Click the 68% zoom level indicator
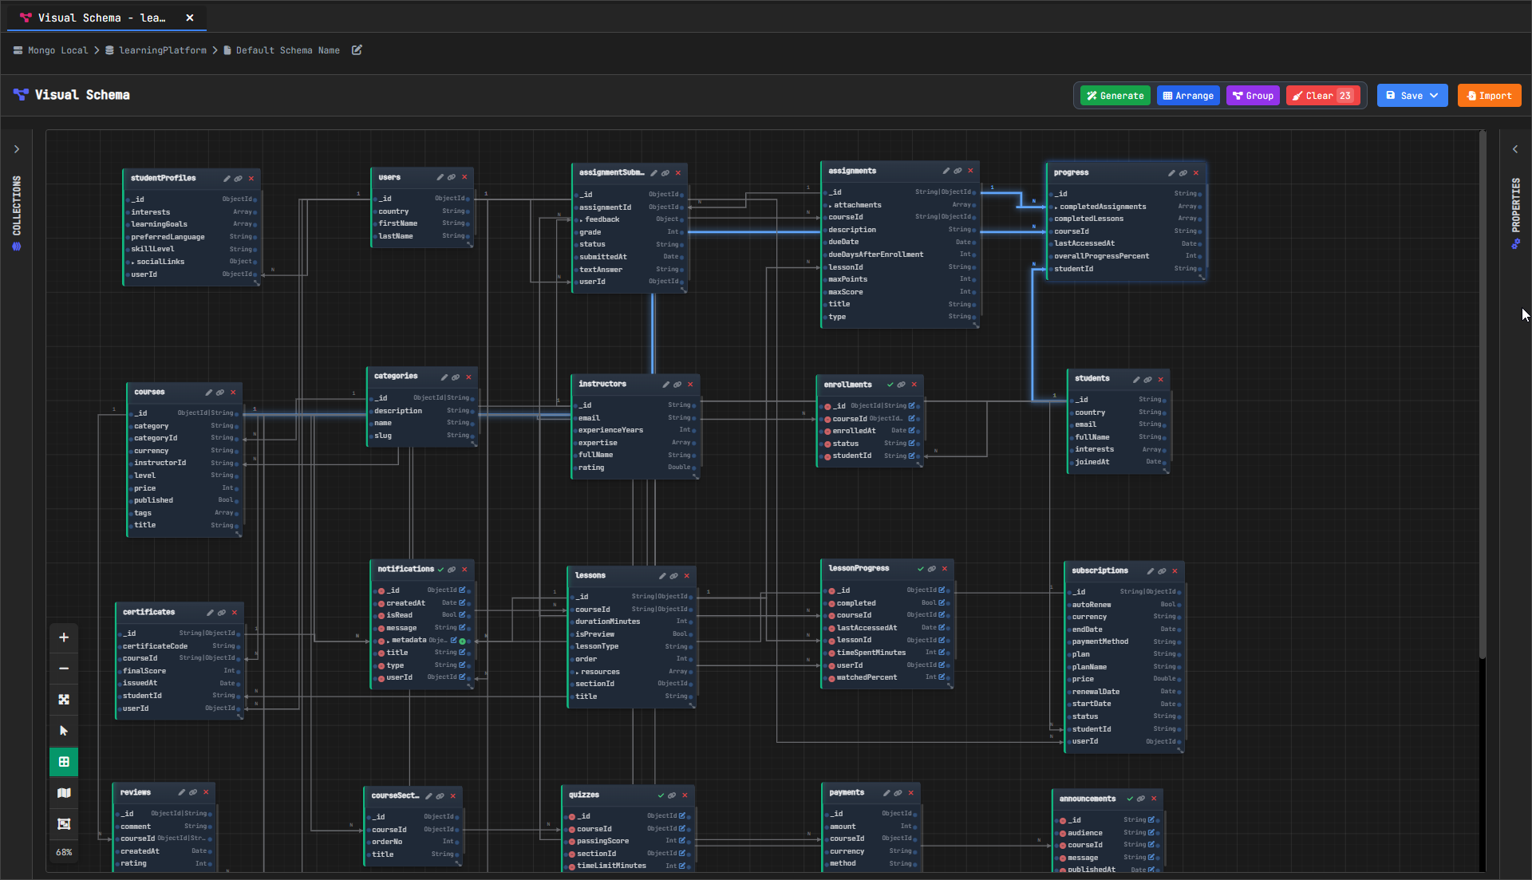Screen dimensions: 1532x880 click(64, 851)
